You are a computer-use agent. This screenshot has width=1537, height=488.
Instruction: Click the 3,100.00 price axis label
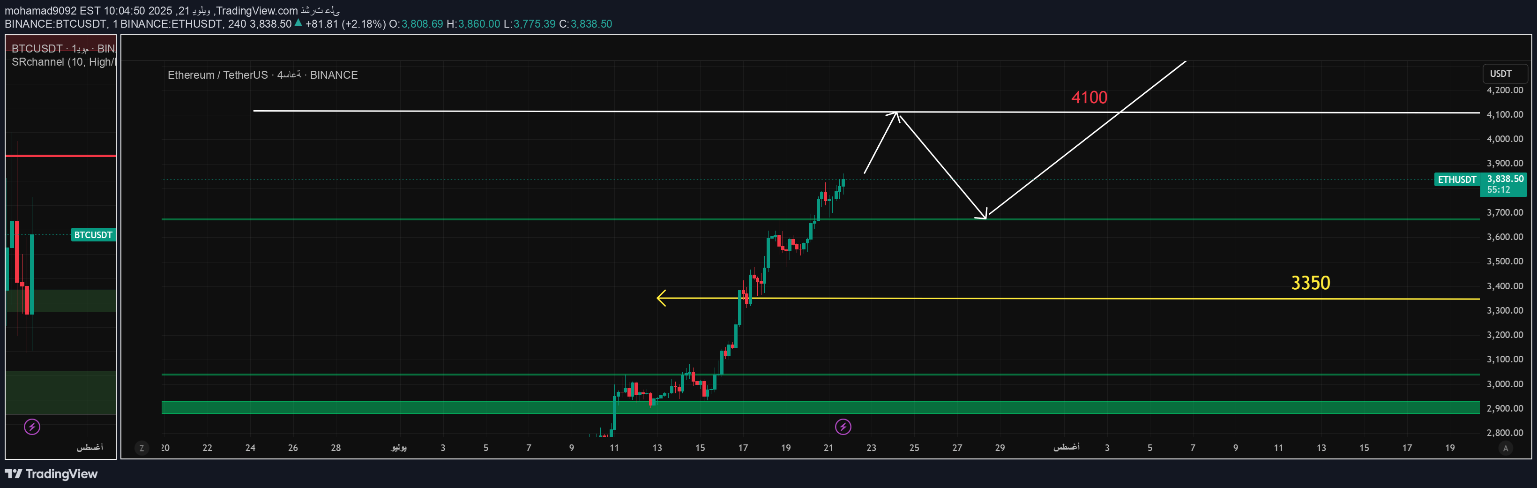click(x=1504, y=359)
